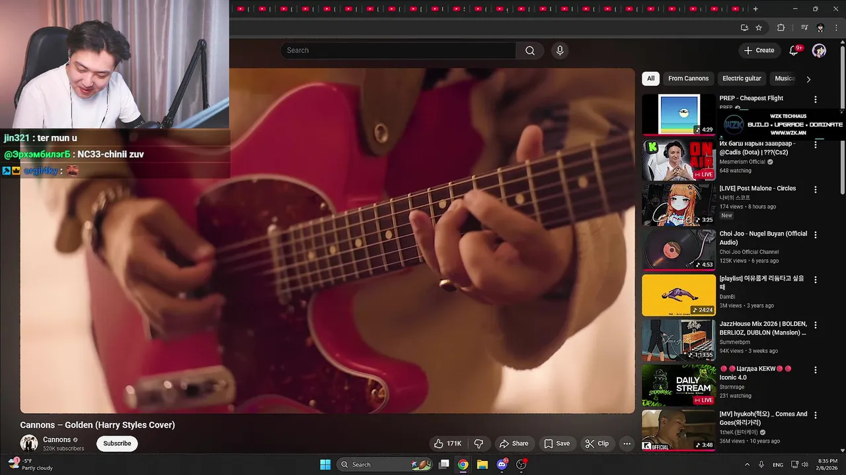The height and width of the screenshot is (475, 846).
Task: Open a new browser tab
Action: point(755,9)
